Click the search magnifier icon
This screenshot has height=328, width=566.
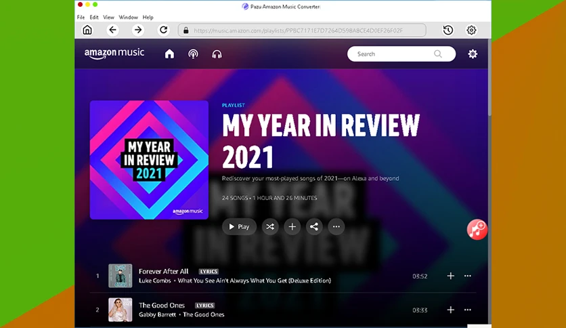(438, 54)
